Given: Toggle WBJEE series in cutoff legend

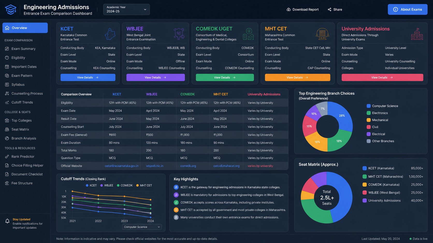Looking at the screenshot, I should tap(107, 185).
